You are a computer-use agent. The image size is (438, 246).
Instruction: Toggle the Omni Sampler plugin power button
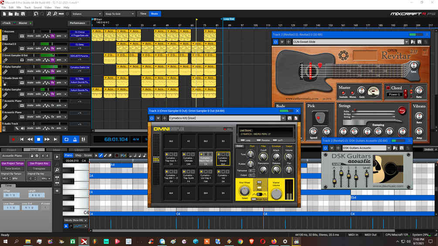(152, 118)
